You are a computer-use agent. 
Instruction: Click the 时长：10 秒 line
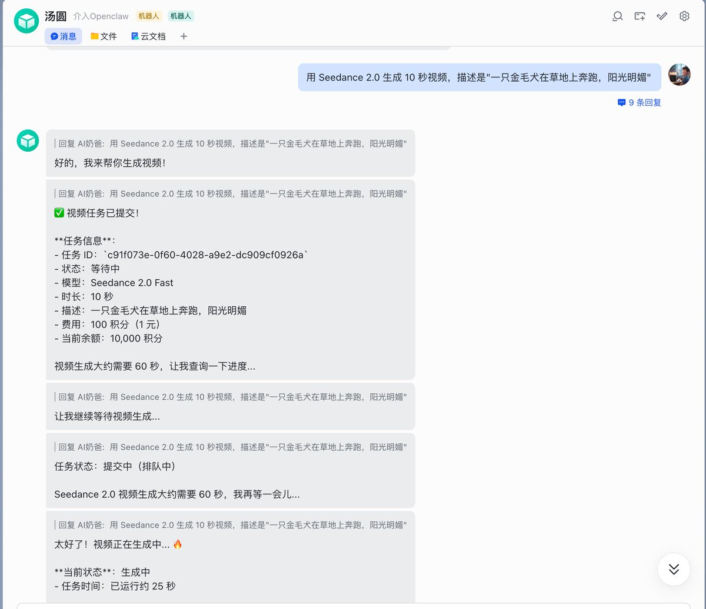84,297
